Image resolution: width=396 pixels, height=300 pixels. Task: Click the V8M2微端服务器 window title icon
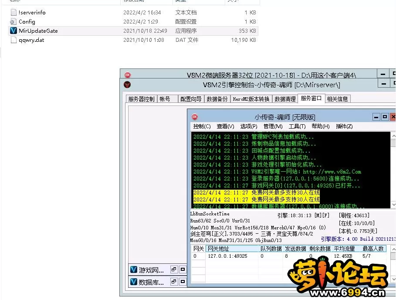click(x=128, y=75)
